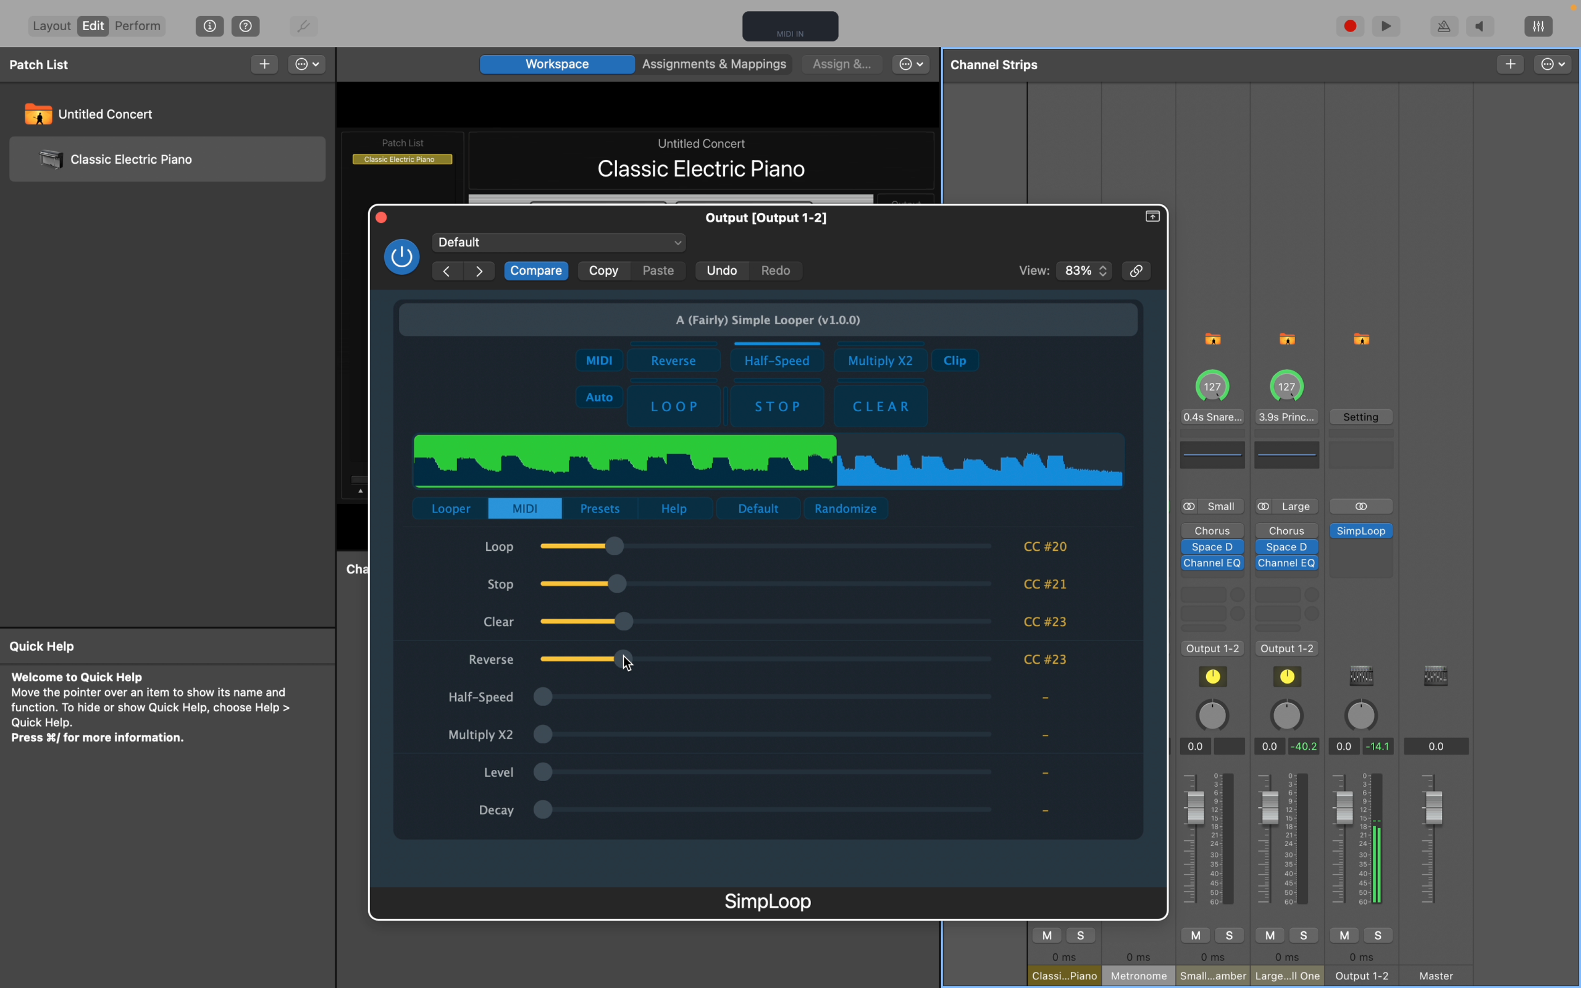Toggle the Clip button in the looper
1581x988 pixels.
[955, 361]
